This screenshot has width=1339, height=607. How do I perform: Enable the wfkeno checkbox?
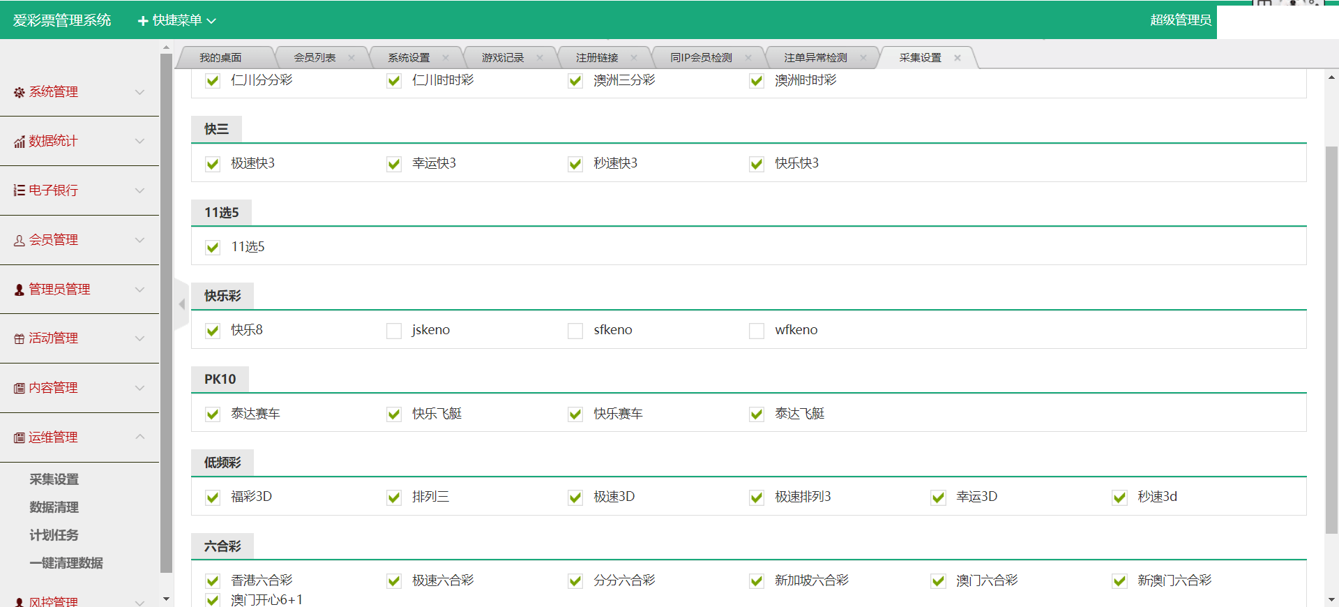(x=757, y=331)
